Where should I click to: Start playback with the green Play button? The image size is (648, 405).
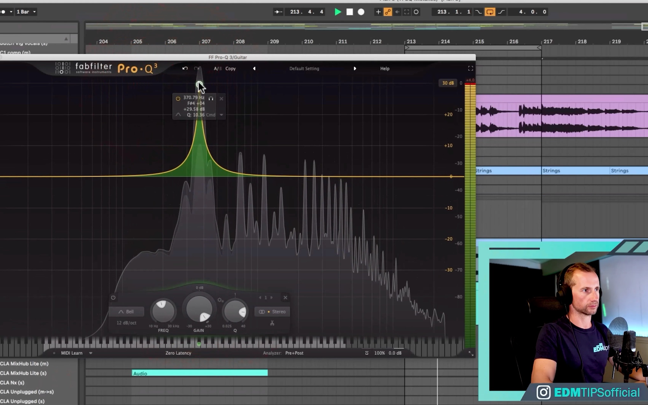coord(338,12)
